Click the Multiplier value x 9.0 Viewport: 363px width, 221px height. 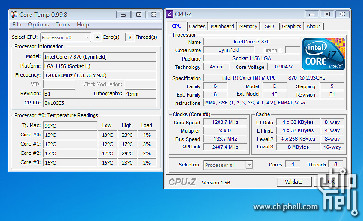click(x=225, y=130)
